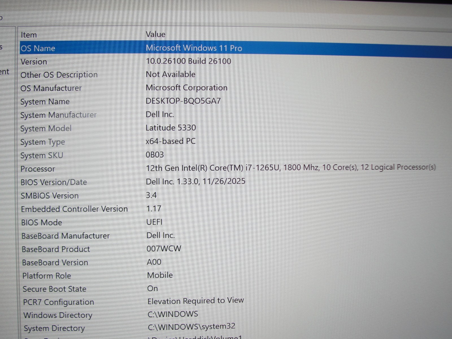Viewport: 452px width, 339px height.
Task: Click the 12th Gen Intel Core processor value
Action: [x=291, y=168]
